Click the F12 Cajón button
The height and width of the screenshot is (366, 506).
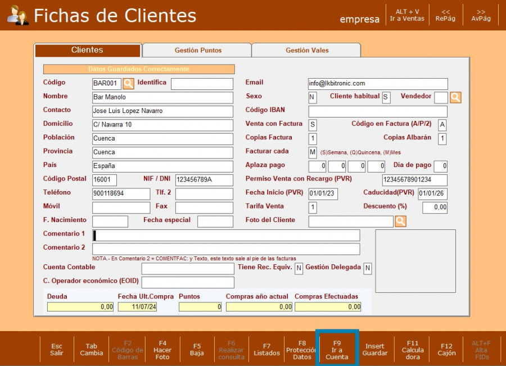(x=447, y=350)
